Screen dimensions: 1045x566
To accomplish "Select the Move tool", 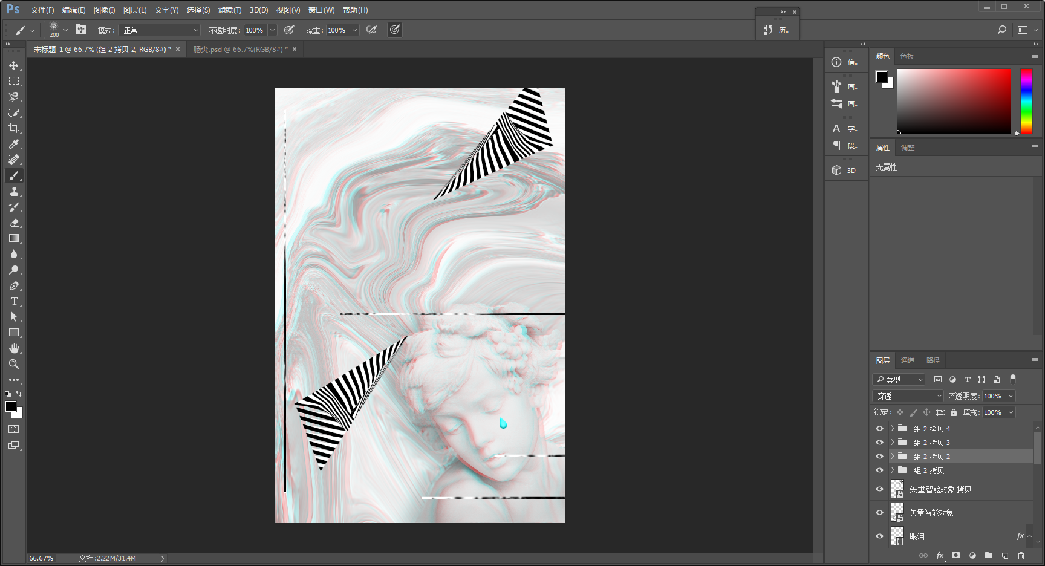I will (14, 65).
